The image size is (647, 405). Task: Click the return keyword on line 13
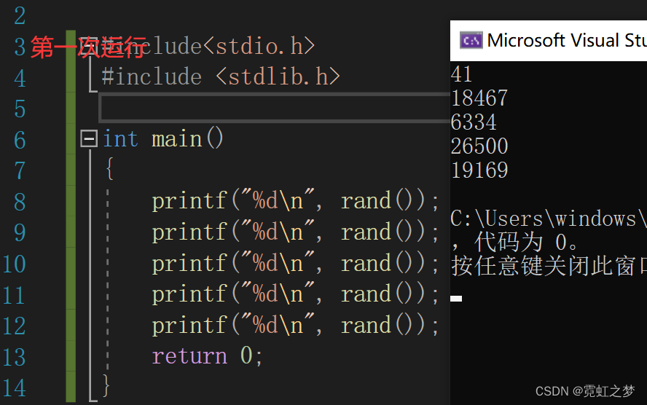pyautogui.click(x=189, y=356)
